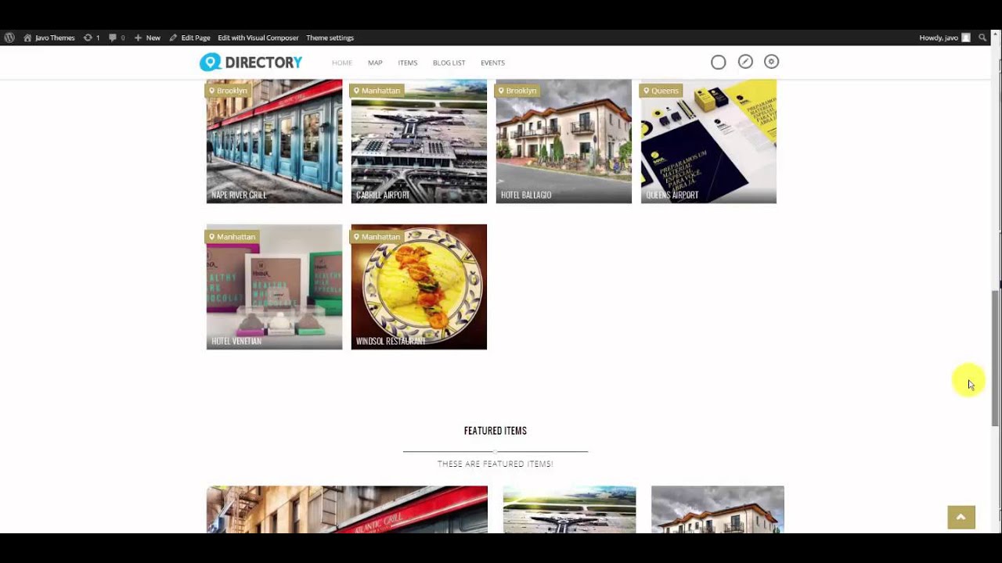1002x563 pixels.
Task: Click Manhattan tag on Hotel Venetian
Action: (232, 237)
